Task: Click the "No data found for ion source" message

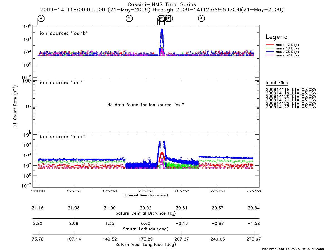Action: (146, 105)
